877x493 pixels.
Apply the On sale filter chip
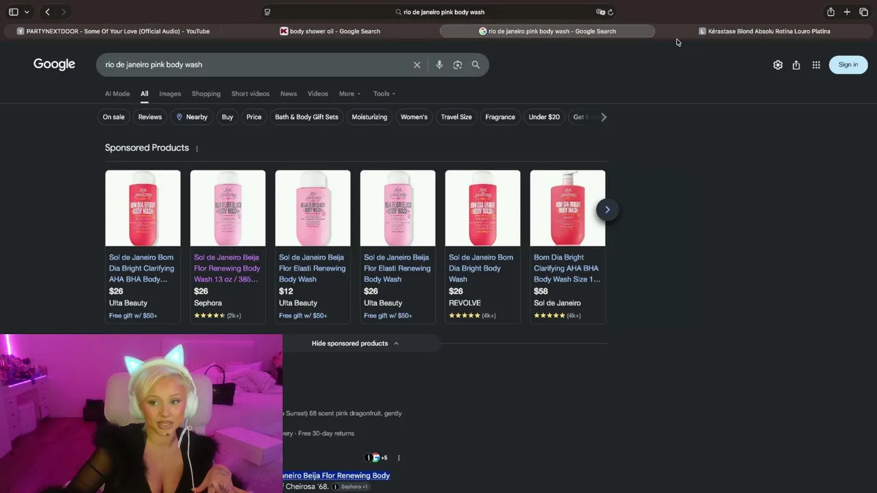pos(114,117)
